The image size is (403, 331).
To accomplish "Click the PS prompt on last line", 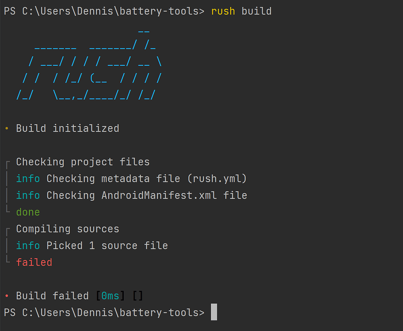I will point(10,312).
